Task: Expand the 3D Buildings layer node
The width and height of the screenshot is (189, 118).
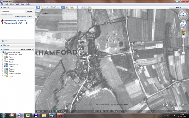Action: click(x=3, y=64)
